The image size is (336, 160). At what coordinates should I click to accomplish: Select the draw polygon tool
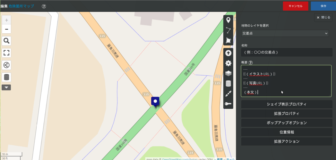point(228,40)
